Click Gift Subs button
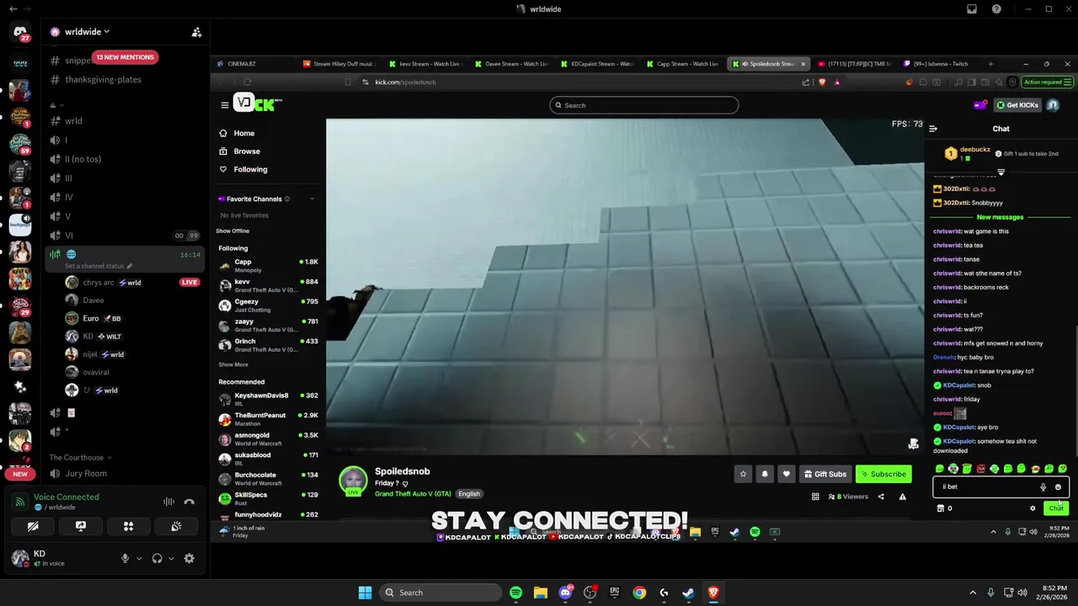 point(825,474)
